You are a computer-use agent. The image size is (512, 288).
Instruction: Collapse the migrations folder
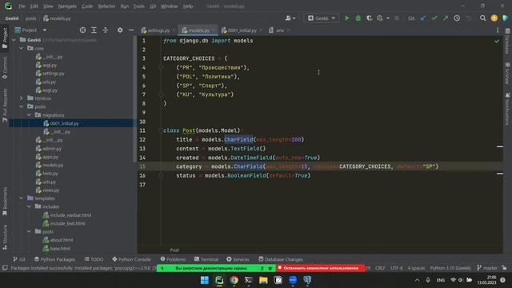[x=29, y=115]
